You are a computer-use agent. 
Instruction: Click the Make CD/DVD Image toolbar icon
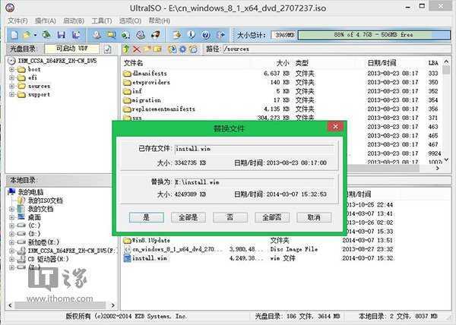[x=97, y=35]
